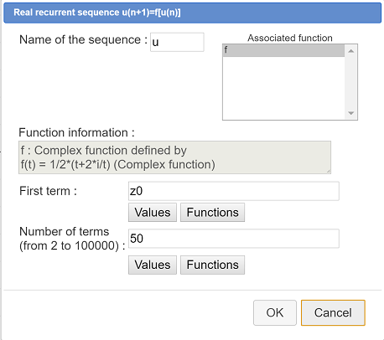The height and width of the screenshot is (340, 384).
Task: Click the resize grip of the Function information box
Action: pyautogui.click(x=329, y=171)
